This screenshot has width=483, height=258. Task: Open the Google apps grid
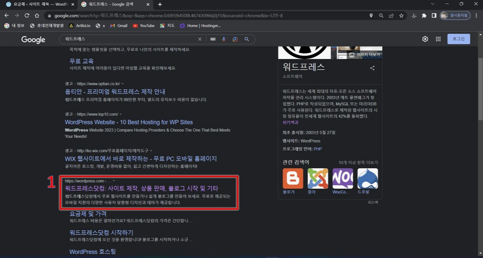point(438,39)
